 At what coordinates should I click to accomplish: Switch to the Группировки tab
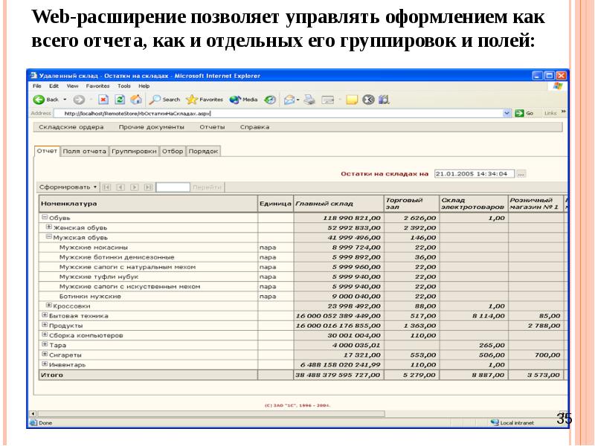tap(134, 151)
